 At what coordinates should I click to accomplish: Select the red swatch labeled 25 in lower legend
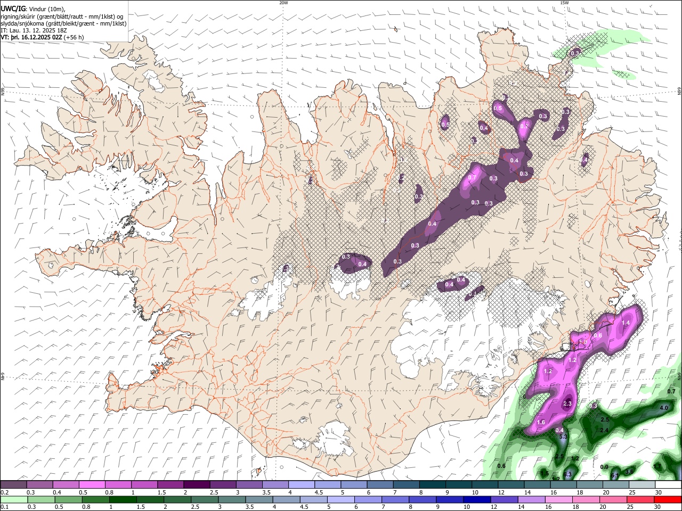pos(640,499)
